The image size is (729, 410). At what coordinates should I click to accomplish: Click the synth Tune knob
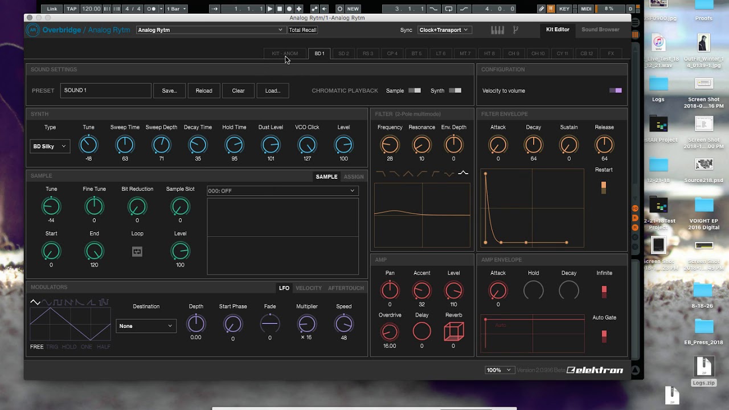pos(88,145)
